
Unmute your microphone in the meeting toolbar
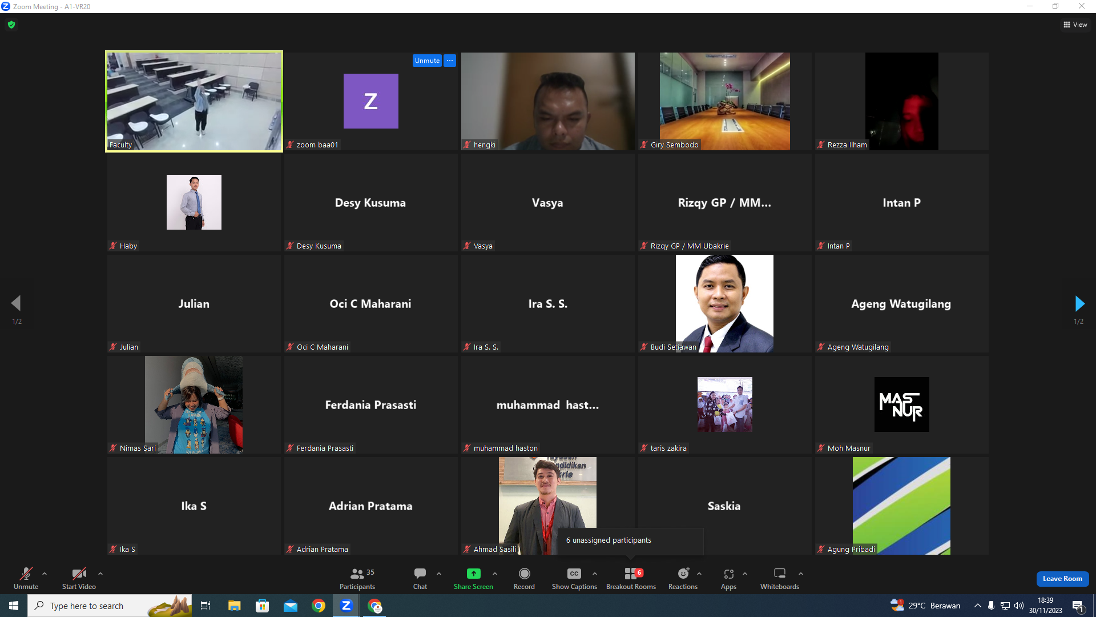click(26, 578)
